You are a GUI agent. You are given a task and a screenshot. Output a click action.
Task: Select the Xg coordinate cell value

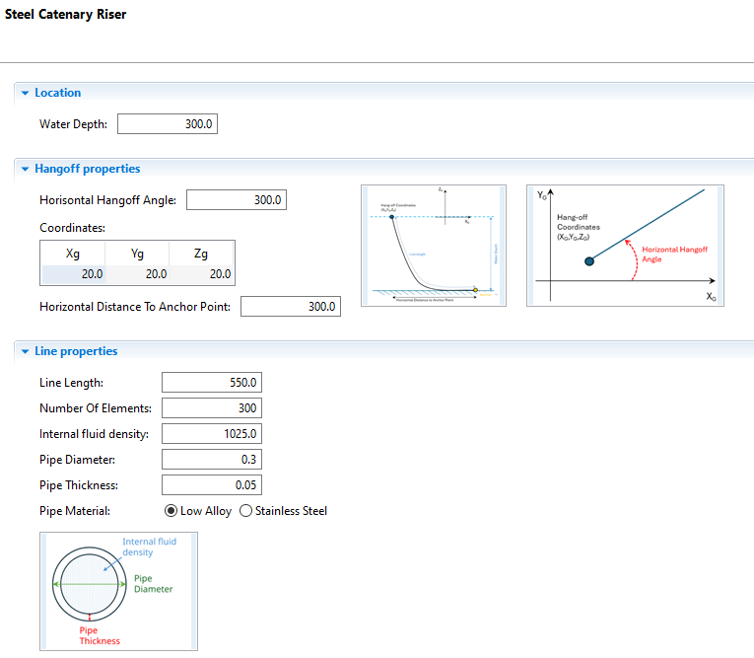(73, 274)
